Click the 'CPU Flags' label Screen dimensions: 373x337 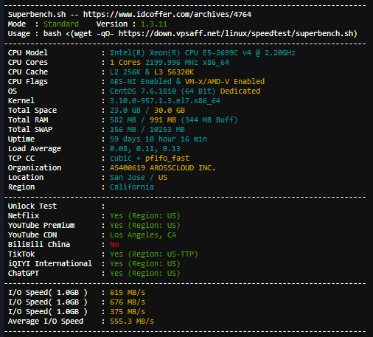pyautogui.click(x=28, y=82)
